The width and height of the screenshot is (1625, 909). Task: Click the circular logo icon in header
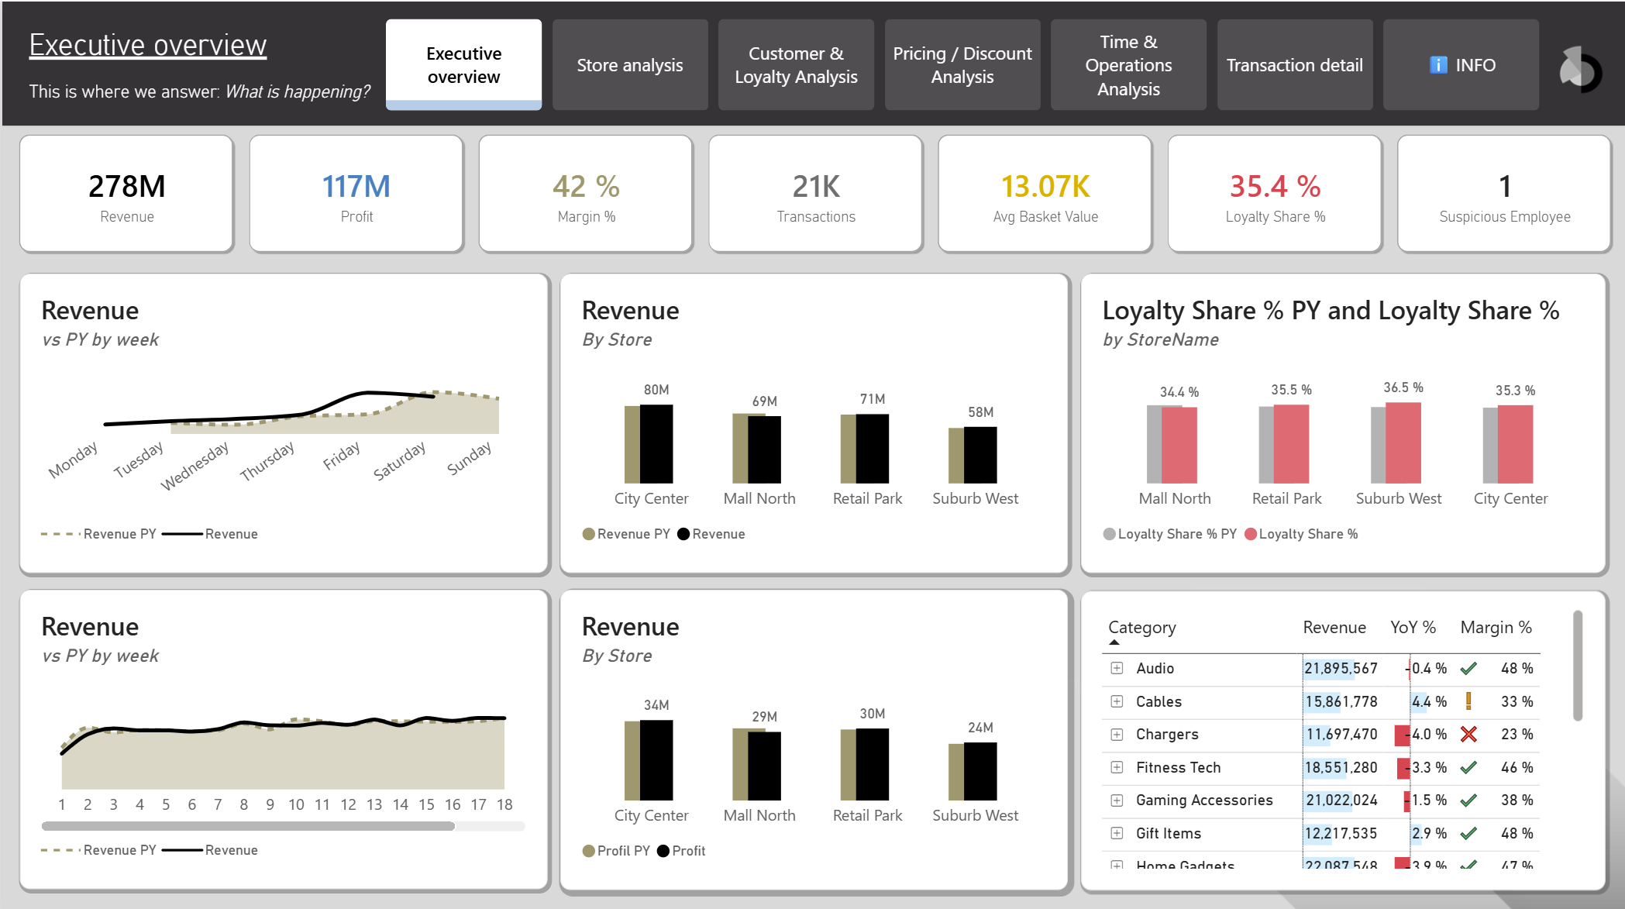pyautogui.click(x=1580, y=71)
